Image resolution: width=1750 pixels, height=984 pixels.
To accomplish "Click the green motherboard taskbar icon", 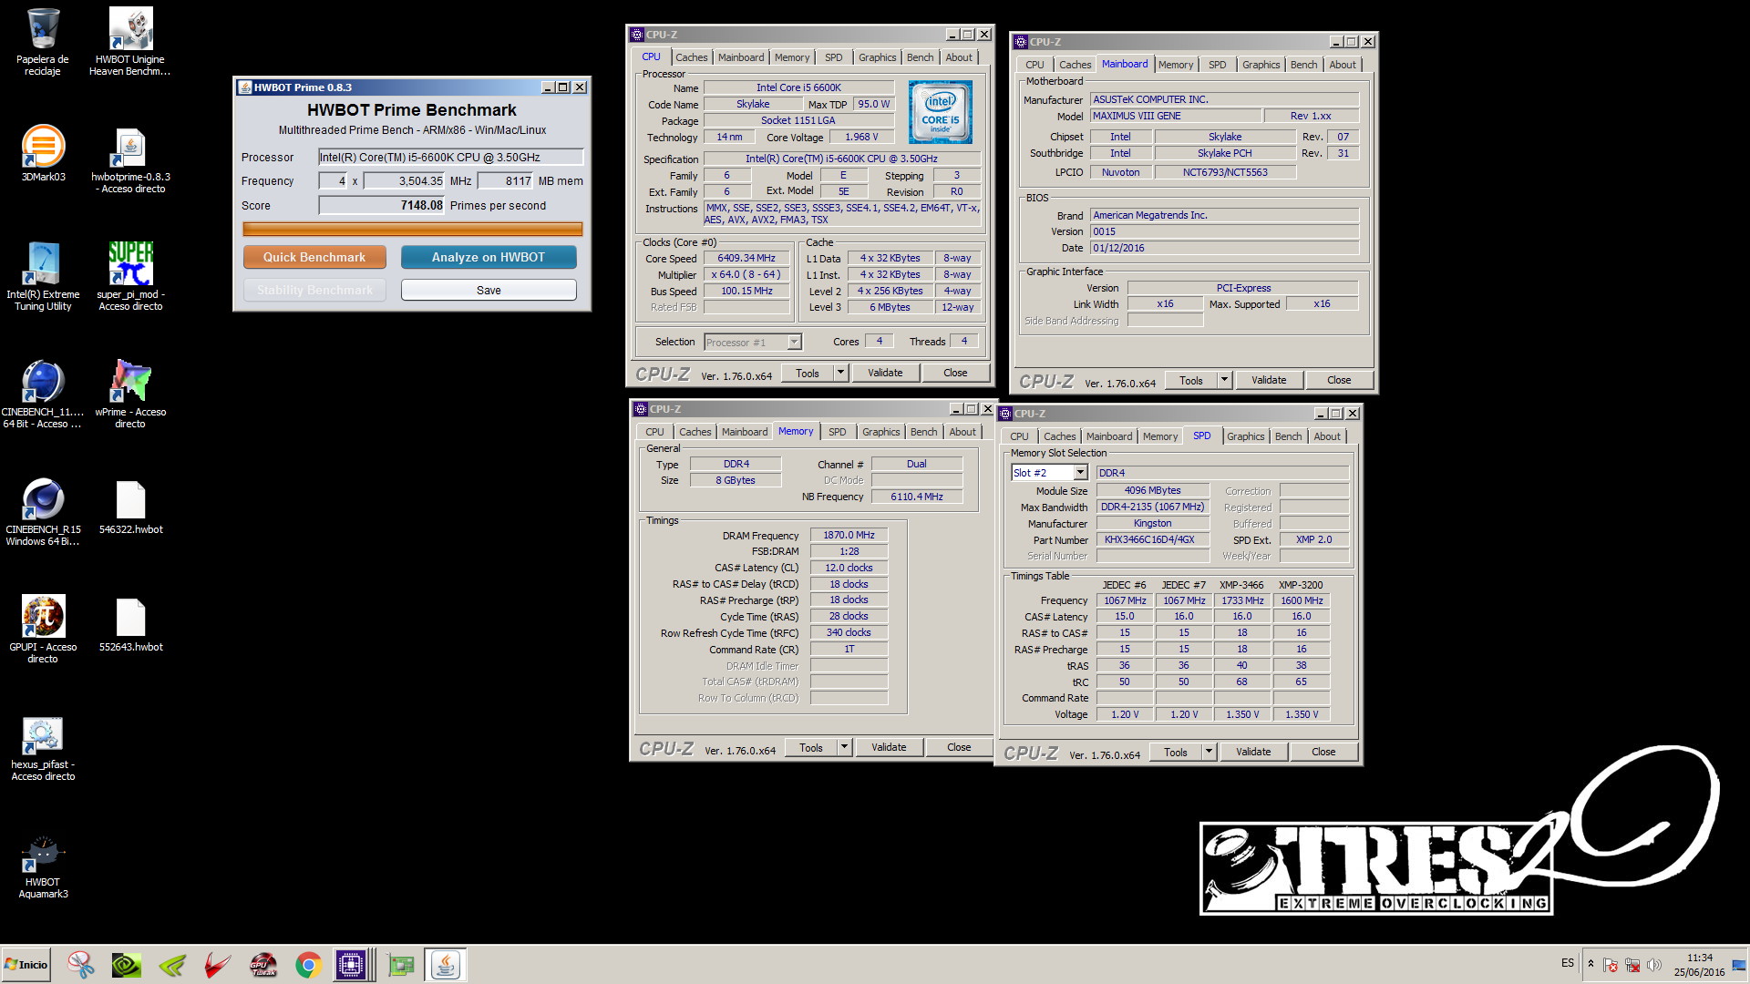I will point(400,965).
